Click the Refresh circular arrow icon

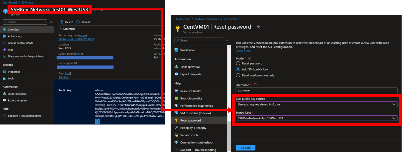78,22
